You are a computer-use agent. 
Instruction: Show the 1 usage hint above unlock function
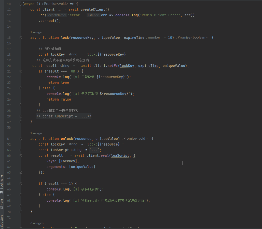click(36, 133)
